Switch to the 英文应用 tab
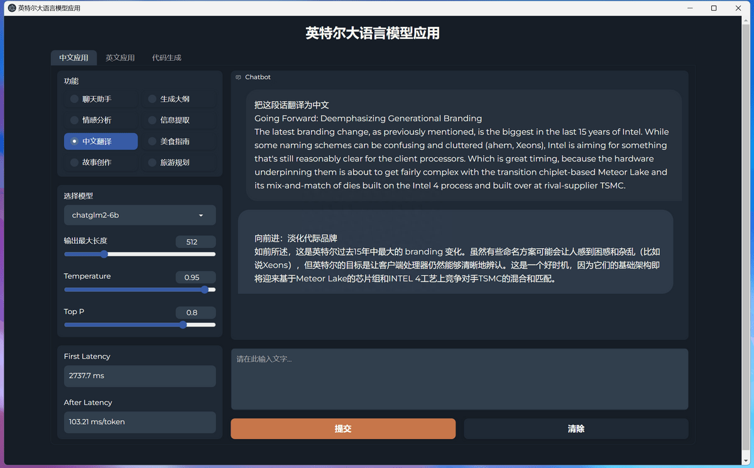 pyautogui.click(x=120, y=57)
